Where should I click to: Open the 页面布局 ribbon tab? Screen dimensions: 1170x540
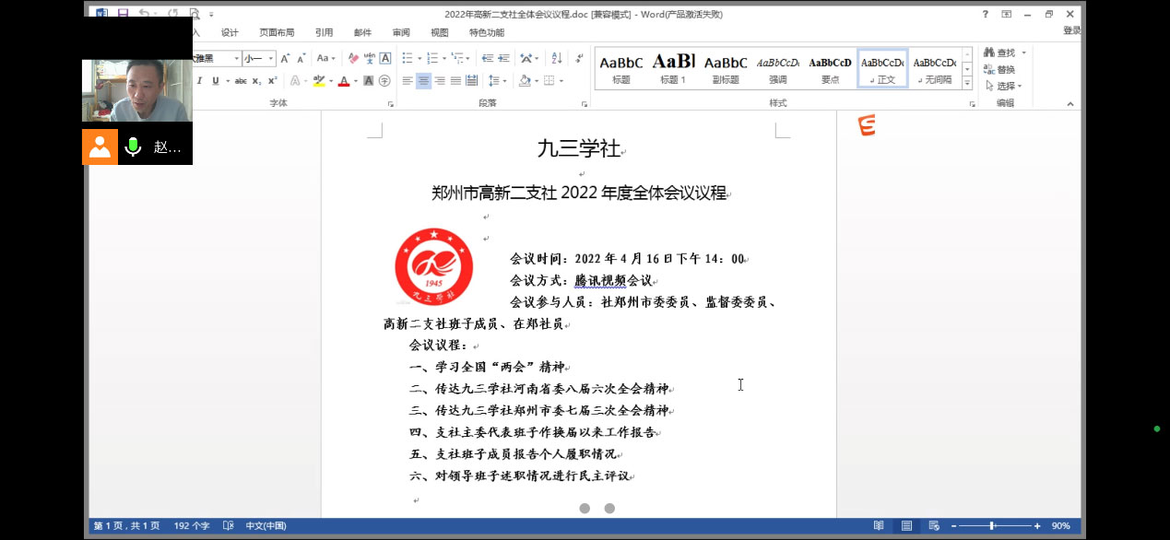[x=277, y=32]
